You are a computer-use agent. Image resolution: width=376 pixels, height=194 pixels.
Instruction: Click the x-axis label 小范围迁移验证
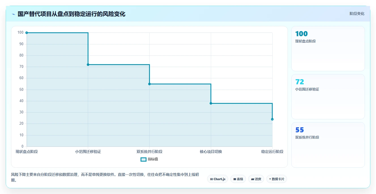pyautogui.click(x=88, y=152)
